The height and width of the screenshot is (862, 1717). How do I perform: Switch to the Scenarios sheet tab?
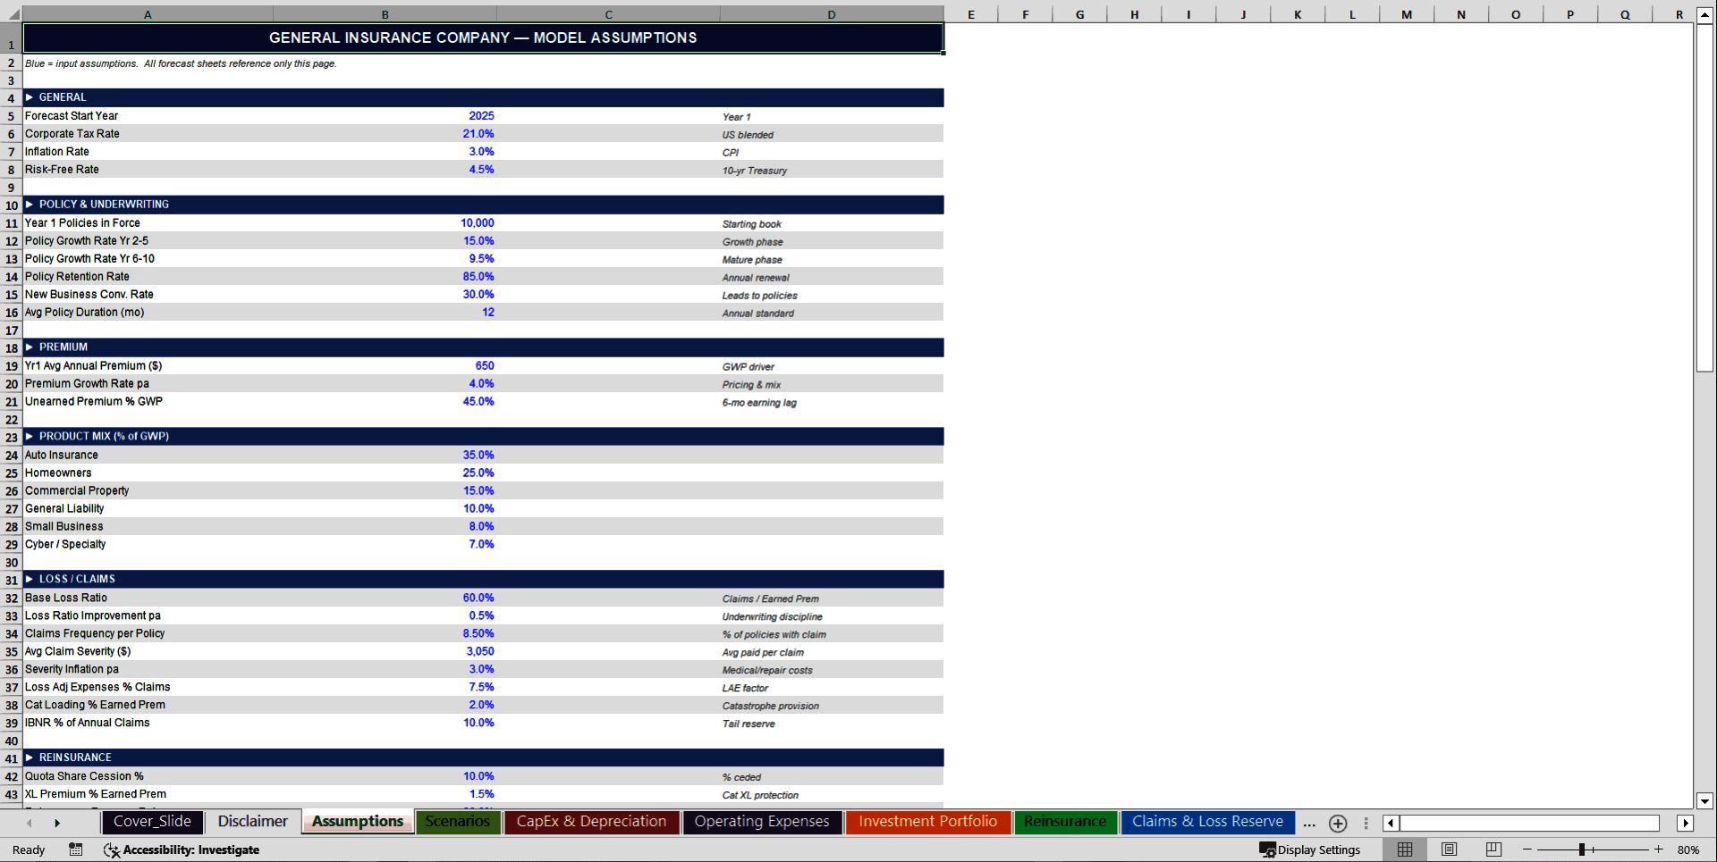pos(458,821)
